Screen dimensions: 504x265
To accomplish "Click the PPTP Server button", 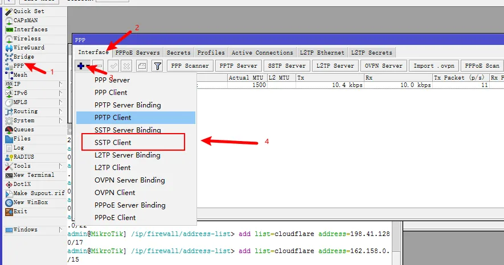I will coord(239,66).
